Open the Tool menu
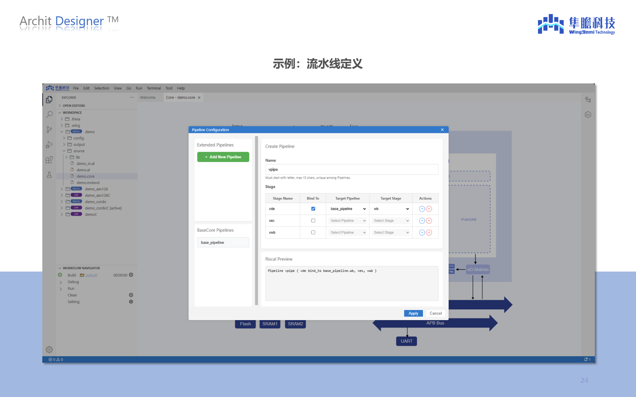 pos(169,88)
